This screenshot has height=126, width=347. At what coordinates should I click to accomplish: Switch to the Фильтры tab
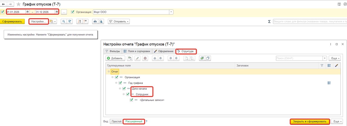pos(112,51)
